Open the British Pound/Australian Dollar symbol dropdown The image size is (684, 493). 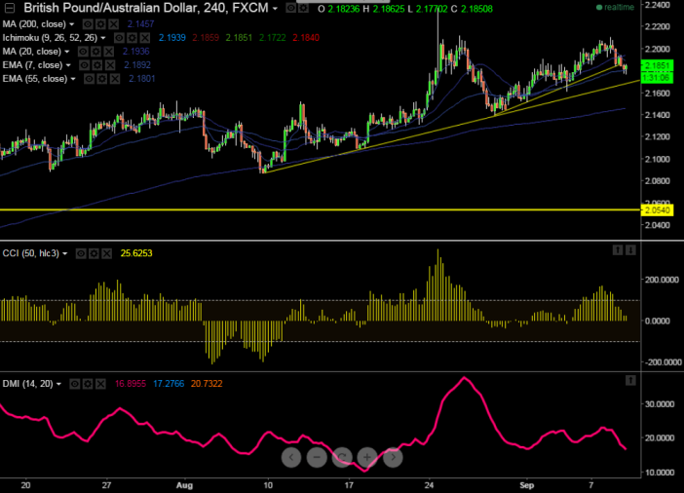tap(275, 9)
